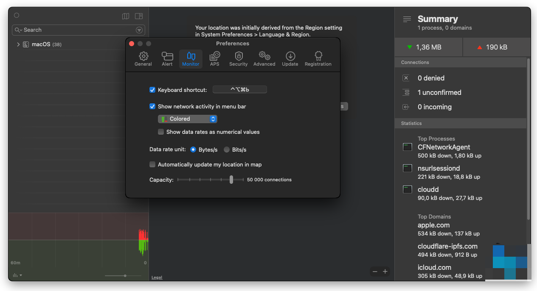The height and width of the screenshot is (291, 537).
Task: Click the search filter icon
Action: (139, 30)
